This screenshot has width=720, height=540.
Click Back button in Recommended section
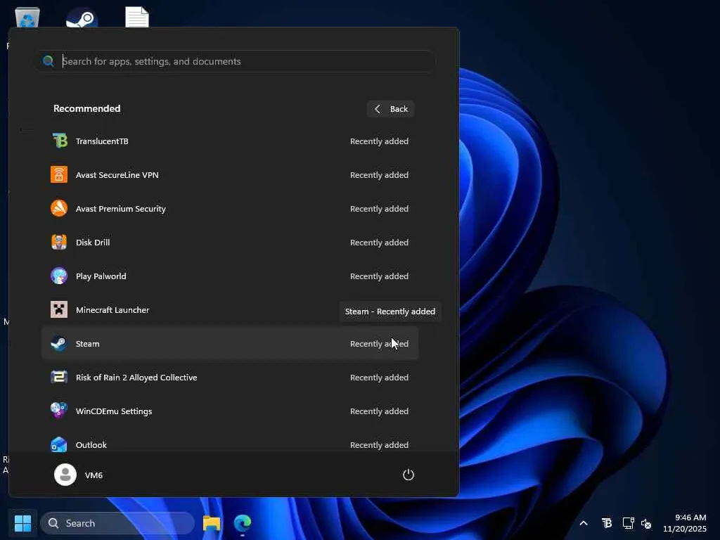390,109
